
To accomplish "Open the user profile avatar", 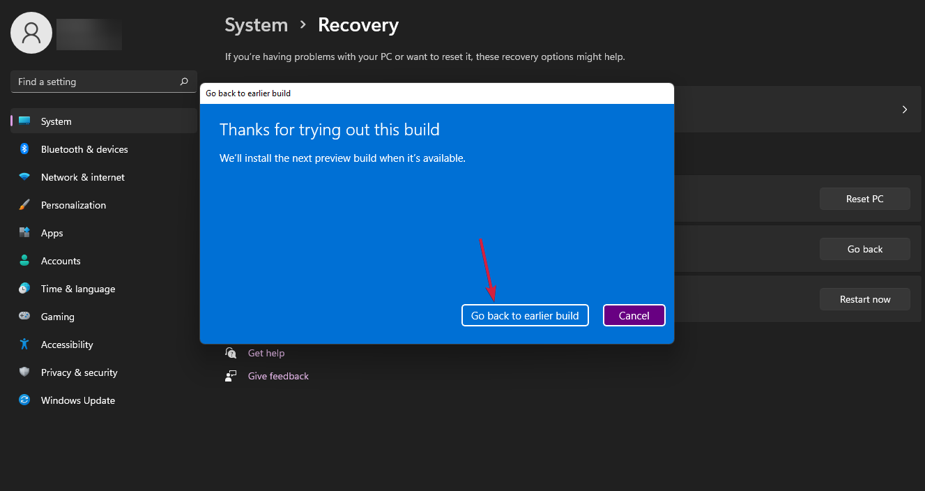I will [31, 32].
